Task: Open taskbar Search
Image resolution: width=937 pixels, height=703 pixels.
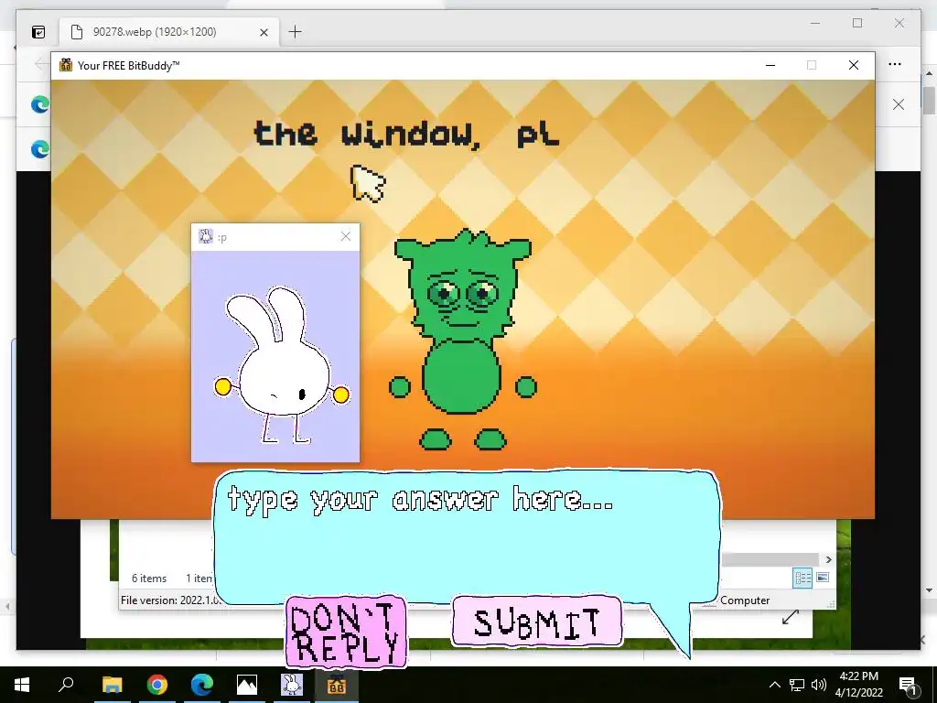Action: 66,685
